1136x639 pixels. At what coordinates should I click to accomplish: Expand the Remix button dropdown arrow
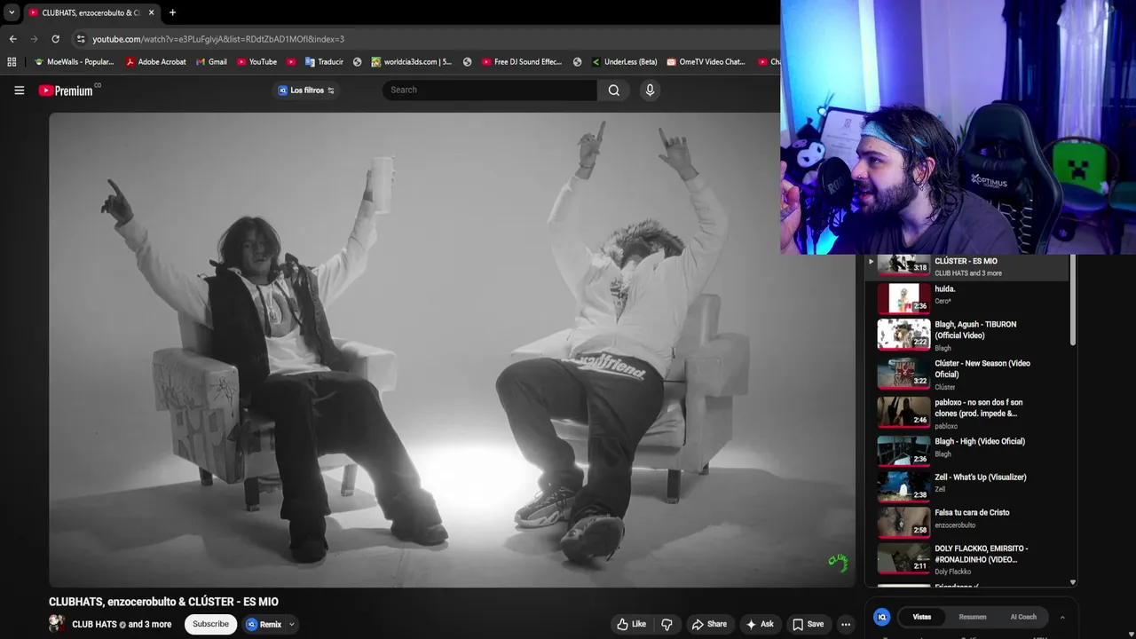pos(291,624)
